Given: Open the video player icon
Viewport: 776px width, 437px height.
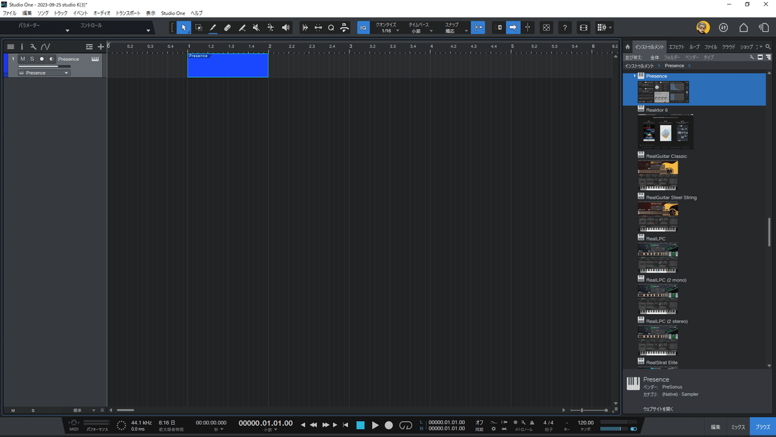Looking at the screenshot, I should tap(584, 28).
